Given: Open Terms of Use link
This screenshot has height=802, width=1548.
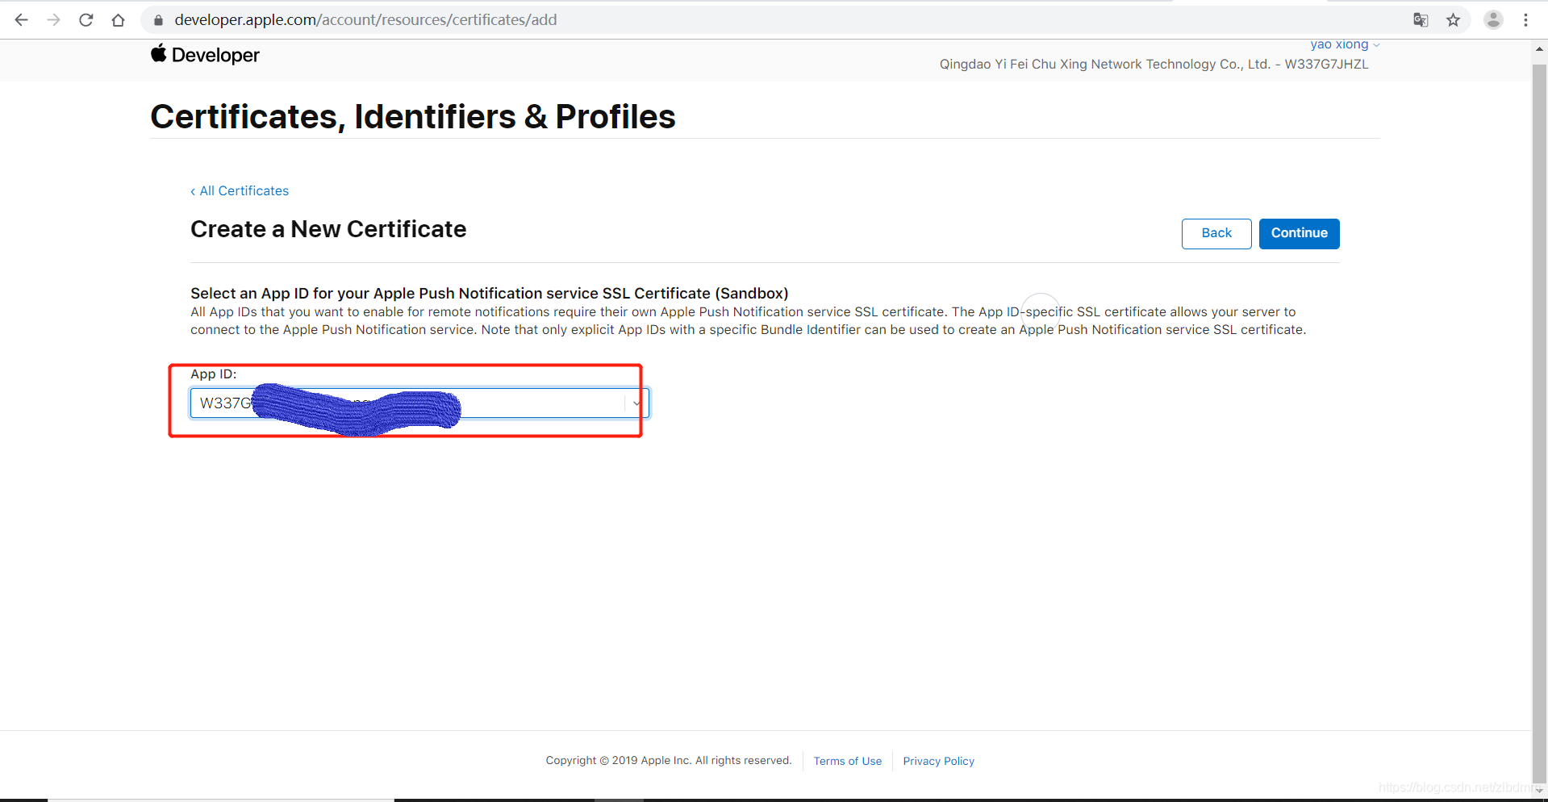Looking at the screenshot, I should point(848,761).
